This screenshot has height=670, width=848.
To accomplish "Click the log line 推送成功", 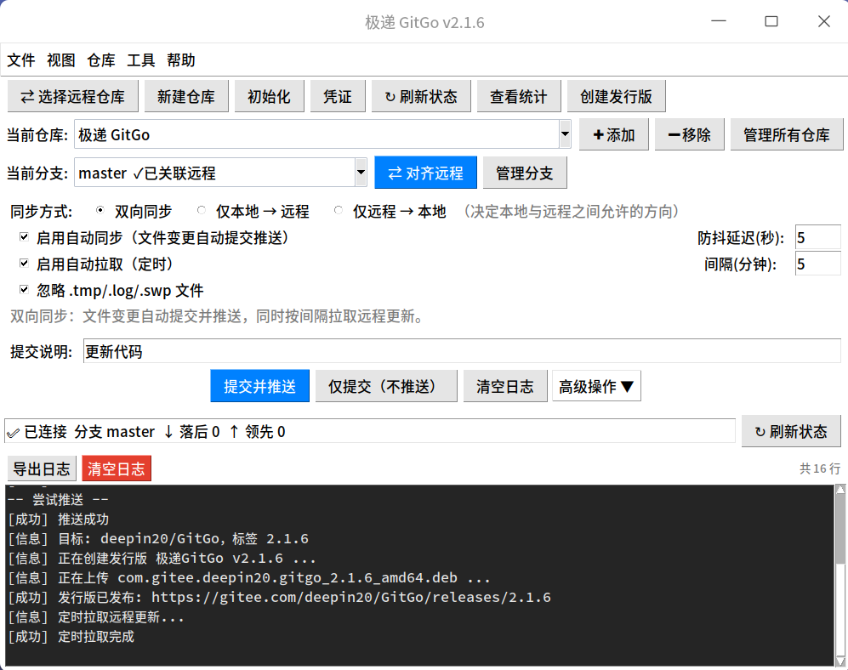I will click(x=59, y=520).
